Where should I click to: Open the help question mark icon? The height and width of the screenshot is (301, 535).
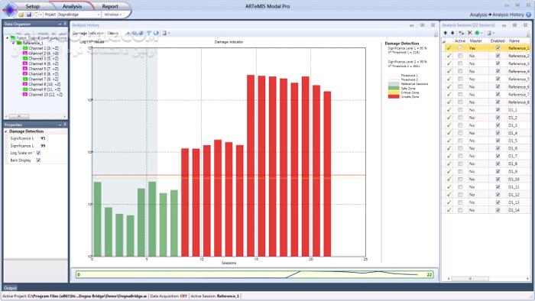(x=529, y=15)
